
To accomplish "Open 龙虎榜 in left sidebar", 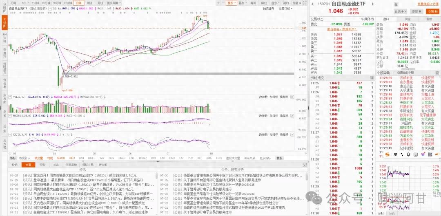I will click(x=4, y=143).
